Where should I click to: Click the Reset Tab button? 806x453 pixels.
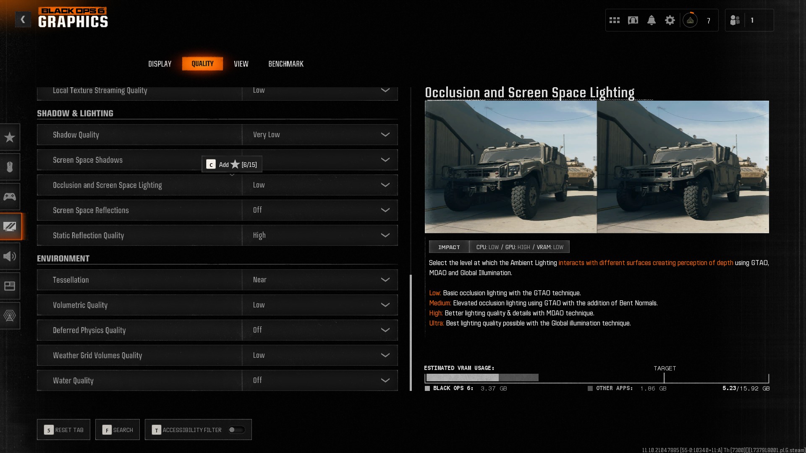click(x=63, y=430)
